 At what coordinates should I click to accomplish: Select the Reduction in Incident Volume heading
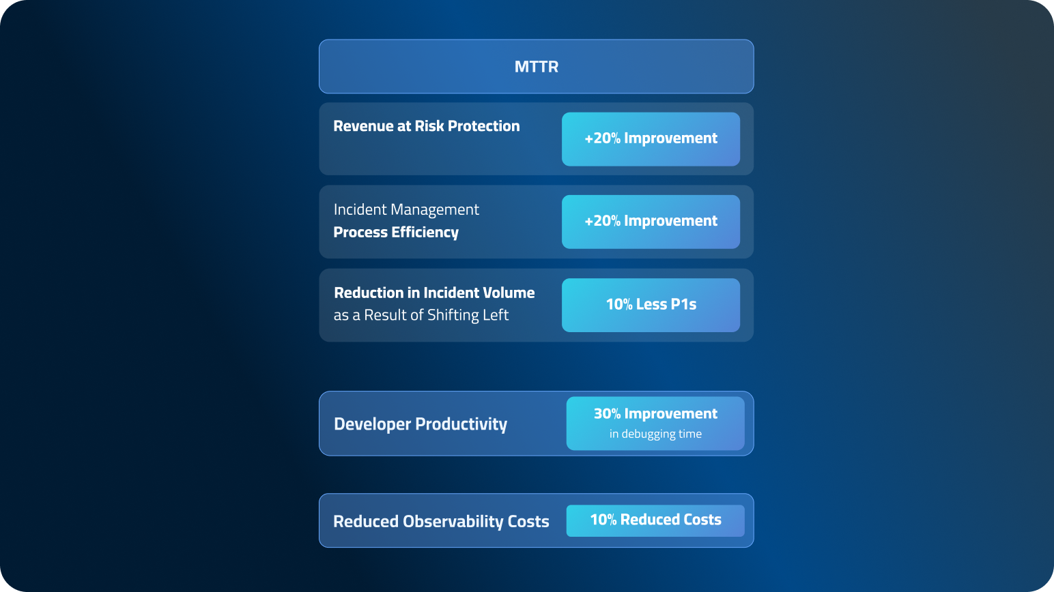pos(434,293)
